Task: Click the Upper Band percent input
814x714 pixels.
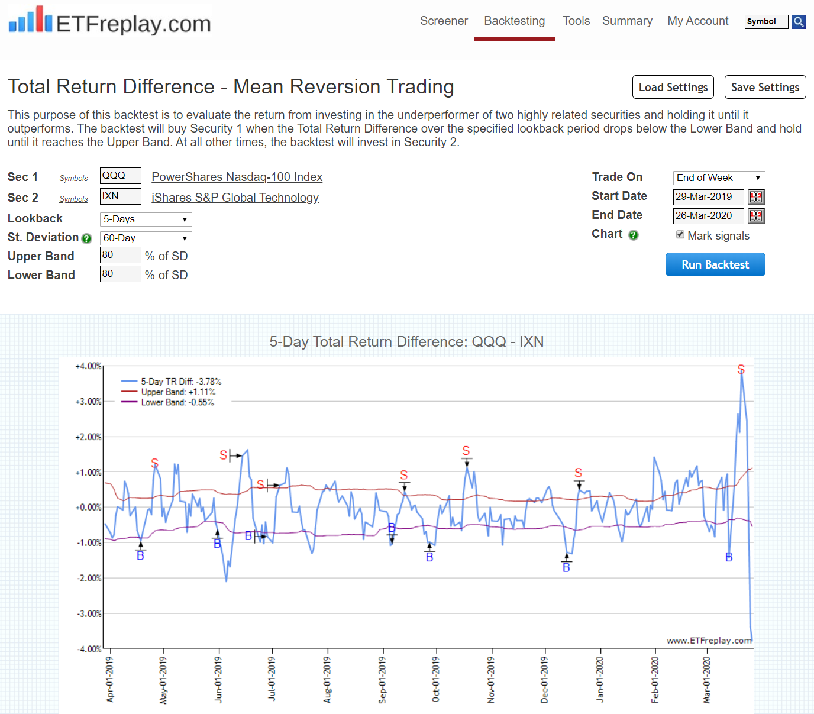Action: coord(121,255)
